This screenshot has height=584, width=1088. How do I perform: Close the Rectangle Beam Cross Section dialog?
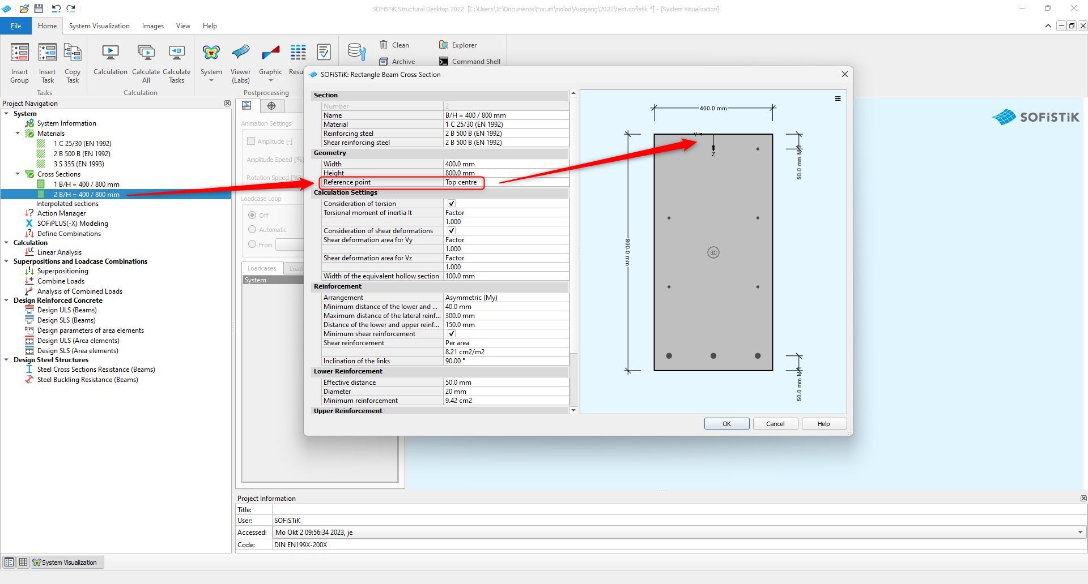coord(844,74)
